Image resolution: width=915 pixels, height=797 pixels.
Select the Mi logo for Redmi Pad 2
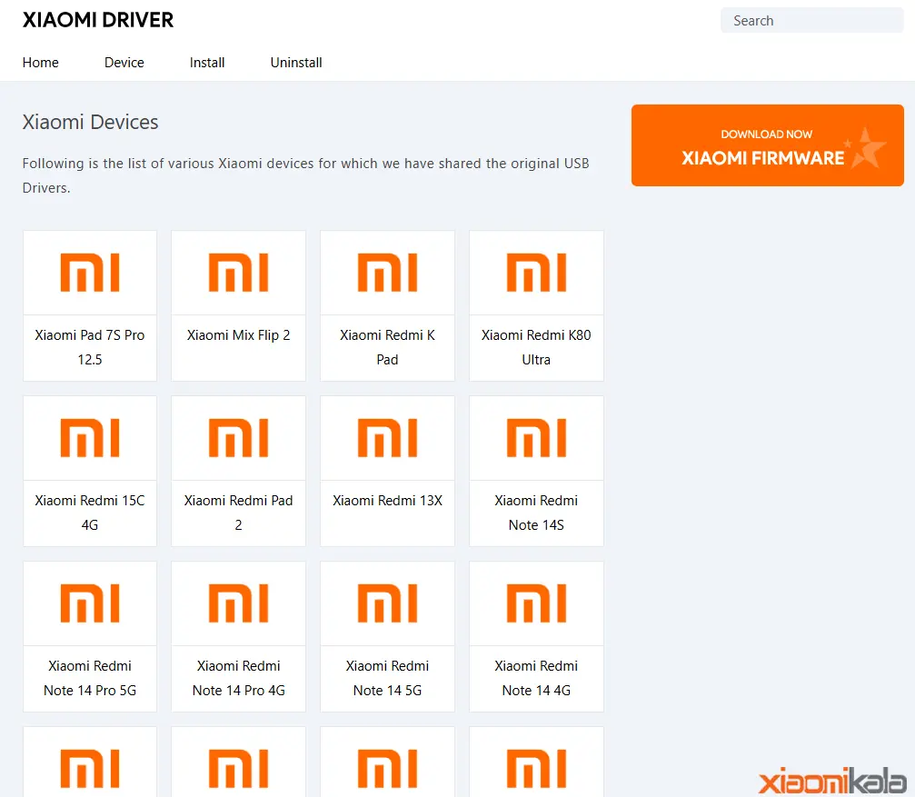pyautogui.click(x=238, y=438)
